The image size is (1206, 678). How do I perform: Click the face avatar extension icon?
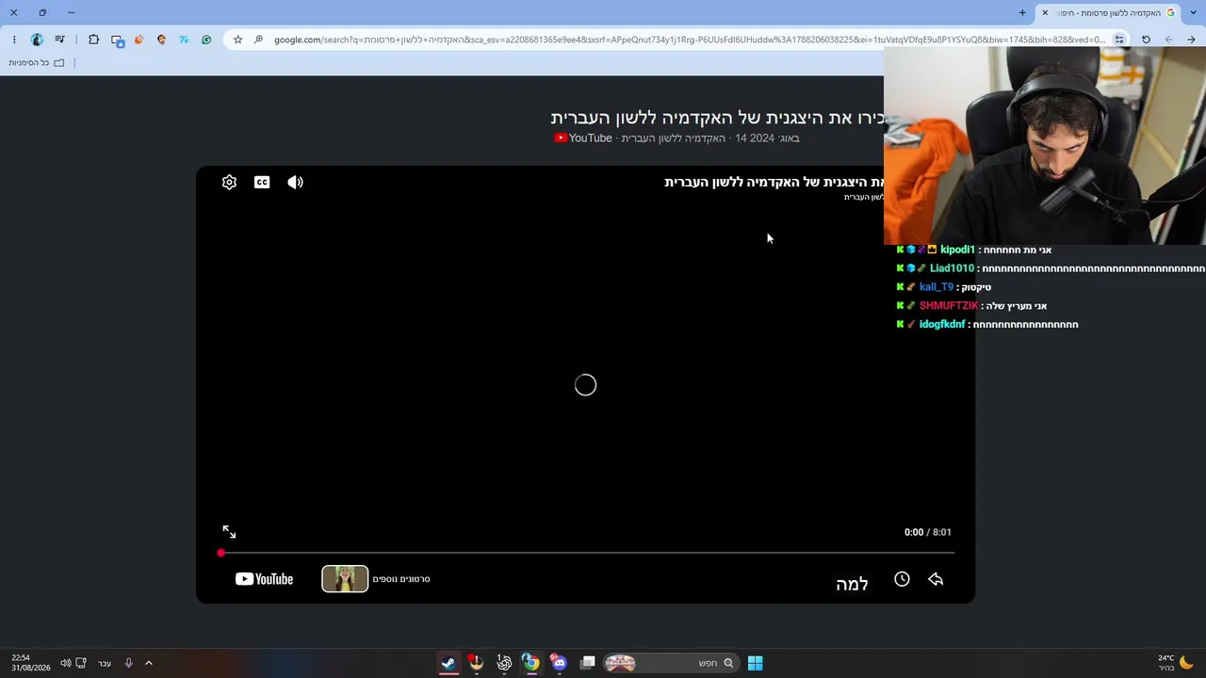(x=161, y=40)
